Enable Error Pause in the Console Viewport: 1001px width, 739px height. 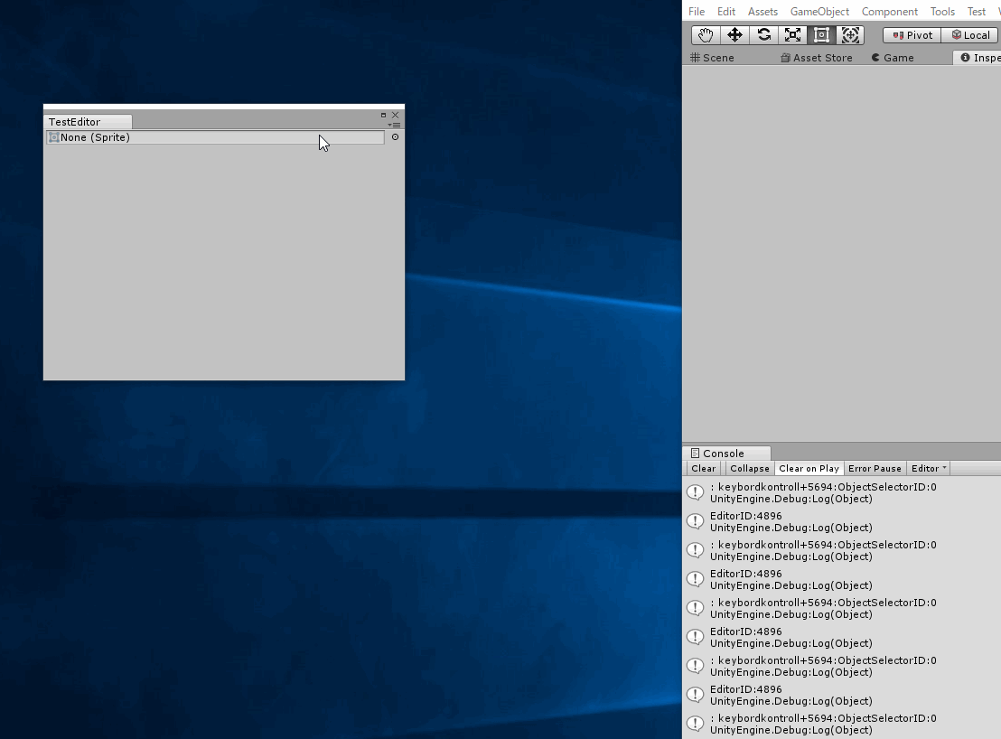click(x=874, y=468)
